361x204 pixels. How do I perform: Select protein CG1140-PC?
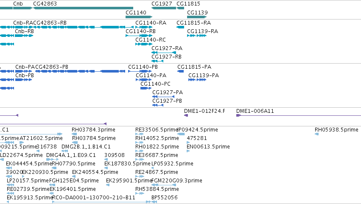tap(146, 88)
